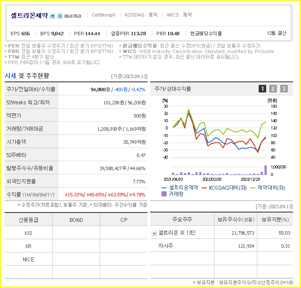Select the green 제약대비(좌) legend line
The width and height of the screenshot is (301, 288).
(253, 188)
